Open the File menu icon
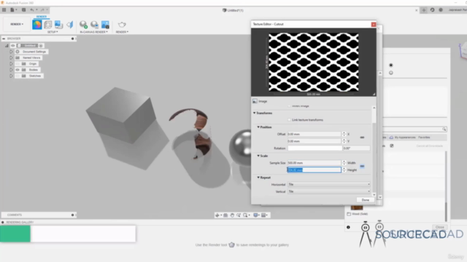Screen dimensions: 467x262 [x=12, y=9]
